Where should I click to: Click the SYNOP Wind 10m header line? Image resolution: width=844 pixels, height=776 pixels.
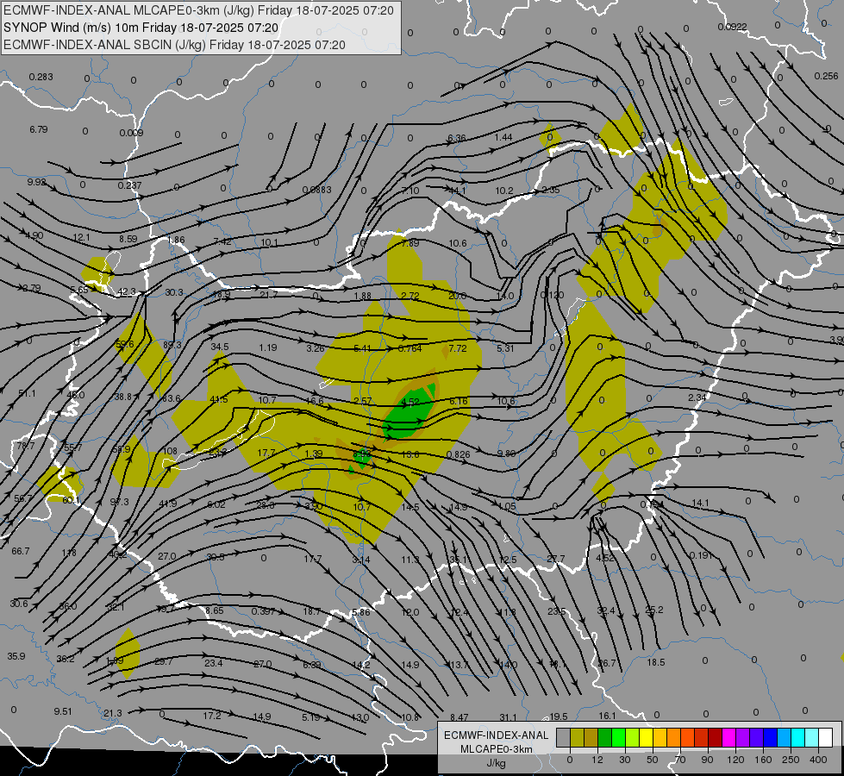(x=141, y=28)
